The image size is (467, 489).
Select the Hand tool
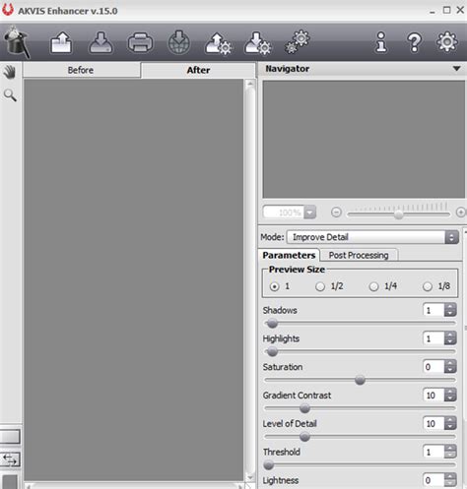click(x=10, y=72)
